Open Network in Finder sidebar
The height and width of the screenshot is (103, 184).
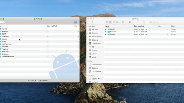[x=93, y=82]
